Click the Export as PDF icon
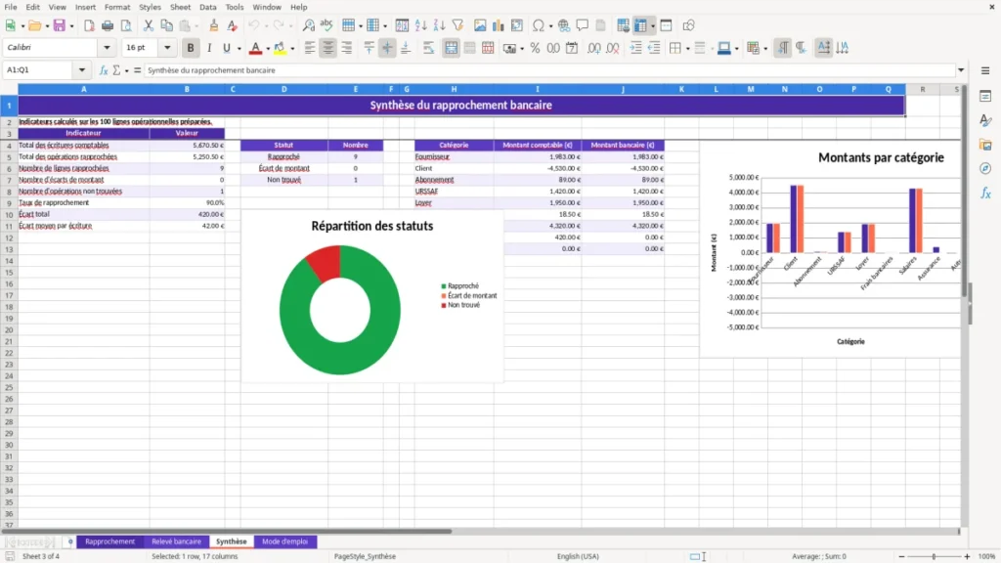This screenshot has width=1001, height=563. click(x=89, y=25)
